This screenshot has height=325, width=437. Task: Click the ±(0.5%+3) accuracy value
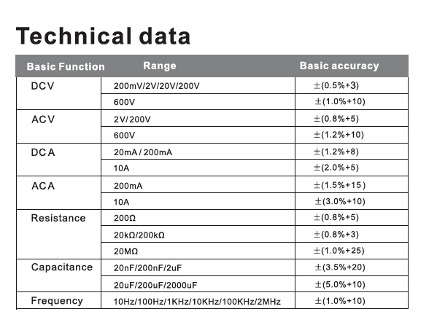(x=336, y=85)
